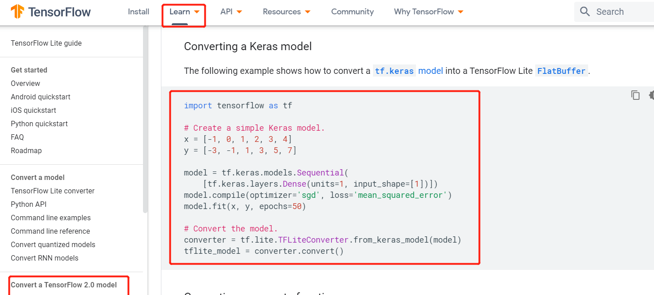Go to the Install page

pos(139,12)
